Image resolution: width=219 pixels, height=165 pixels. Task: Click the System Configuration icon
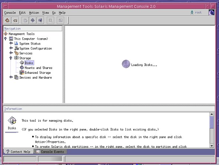[x=16, y=48]
